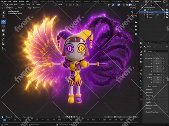The height and width of the screenshot is (126, 169).
Task: Play the animation forward
Action: pyautogui.click(x=72, y=117)
